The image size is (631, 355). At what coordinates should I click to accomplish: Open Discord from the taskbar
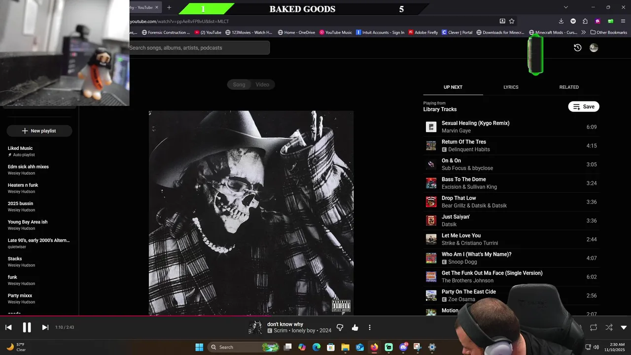point(403,347)
